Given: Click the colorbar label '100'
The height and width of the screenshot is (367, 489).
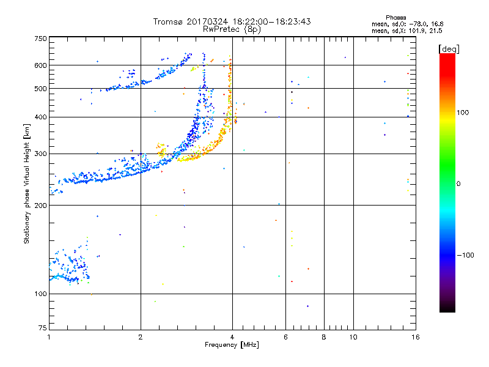Looking at the screenshot, I should click(x=463, y=113).
